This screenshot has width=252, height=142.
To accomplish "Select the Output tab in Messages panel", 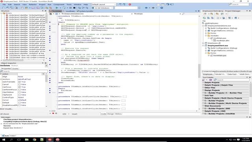I will 13,136.
